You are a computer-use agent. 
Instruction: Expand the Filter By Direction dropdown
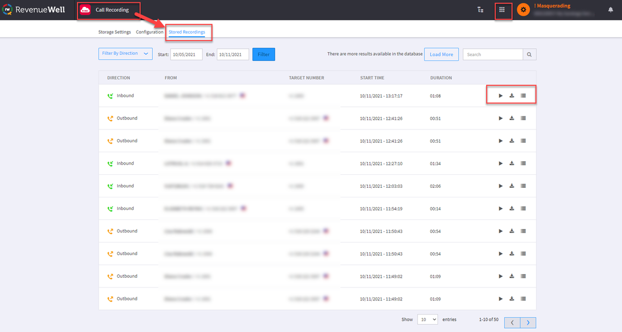pyautogui.click(x=126, y=54)
